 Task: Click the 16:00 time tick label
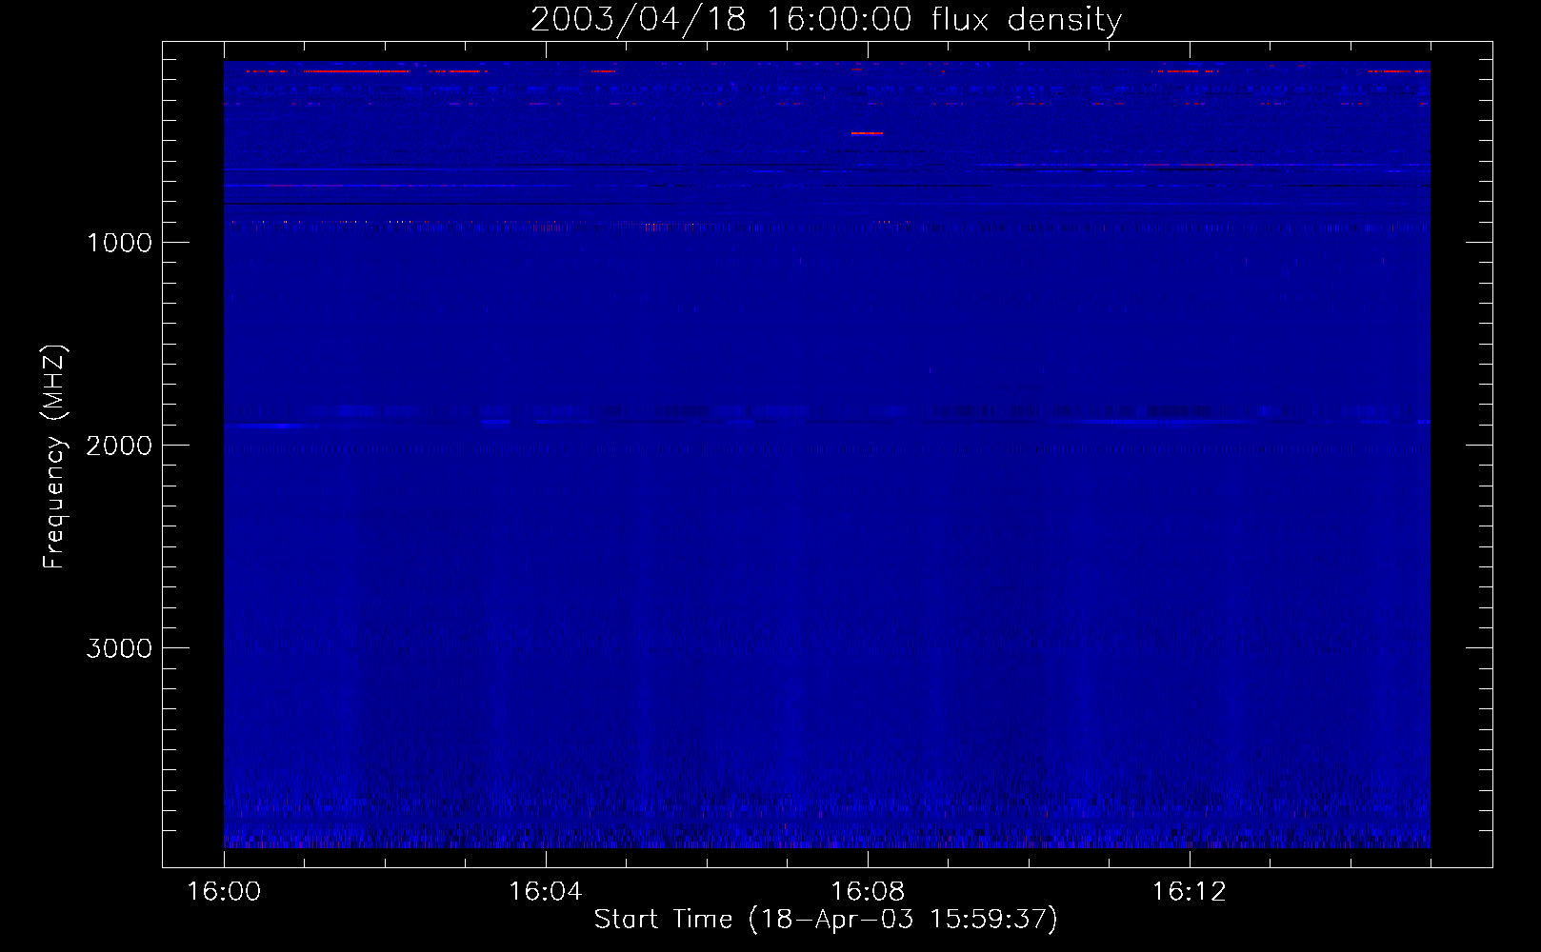(224, 891)
